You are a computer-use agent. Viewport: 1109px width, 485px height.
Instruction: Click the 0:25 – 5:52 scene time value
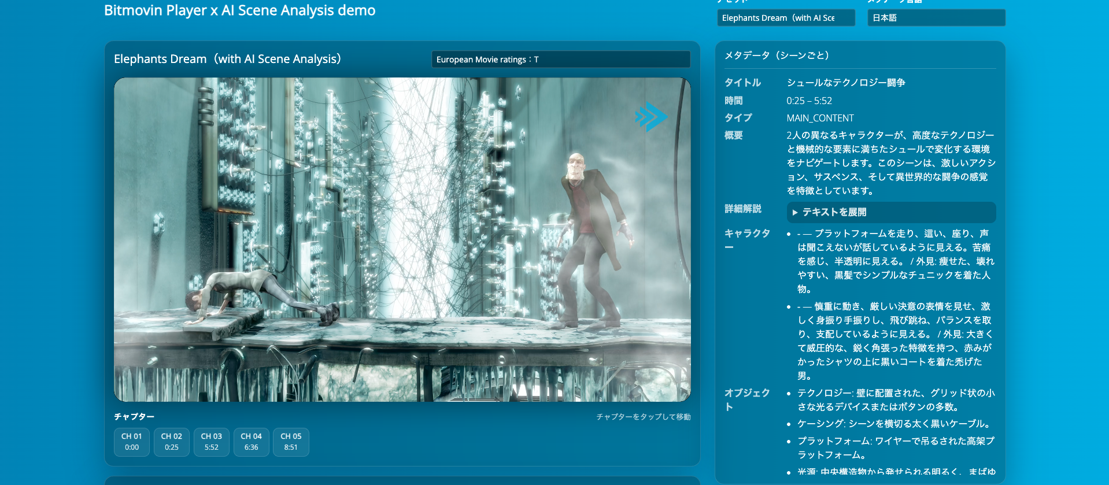[809, 101]
